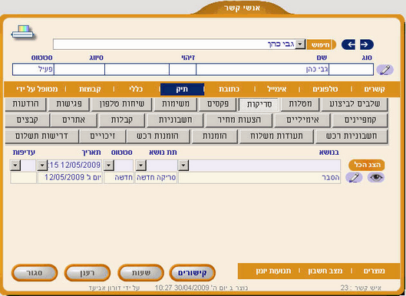This screenshot has width=406, height=296.
Task: Switch to the קבוצות tab
Action: [90, 89]
